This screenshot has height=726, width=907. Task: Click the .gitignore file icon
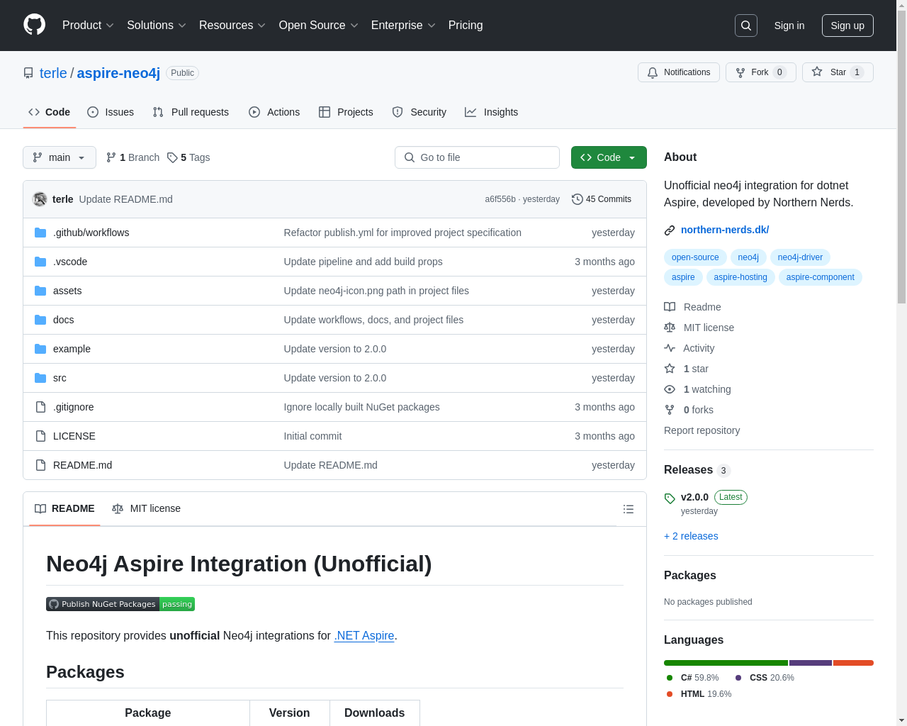pyautogui.click(x=40, y=407)
